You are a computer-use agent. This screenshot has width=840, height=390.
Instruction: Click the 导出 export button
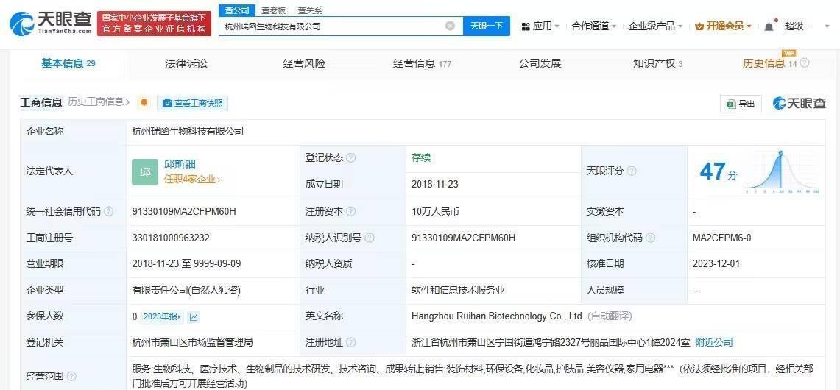pos(741,104)
